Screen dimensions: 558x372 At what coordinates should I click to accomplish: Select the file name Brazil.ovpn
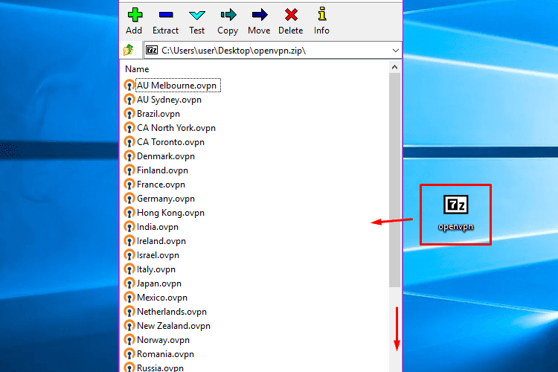158,114
